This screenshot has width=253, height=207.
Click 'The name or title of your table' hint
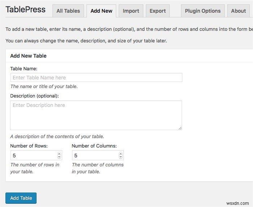pos(44,86)
